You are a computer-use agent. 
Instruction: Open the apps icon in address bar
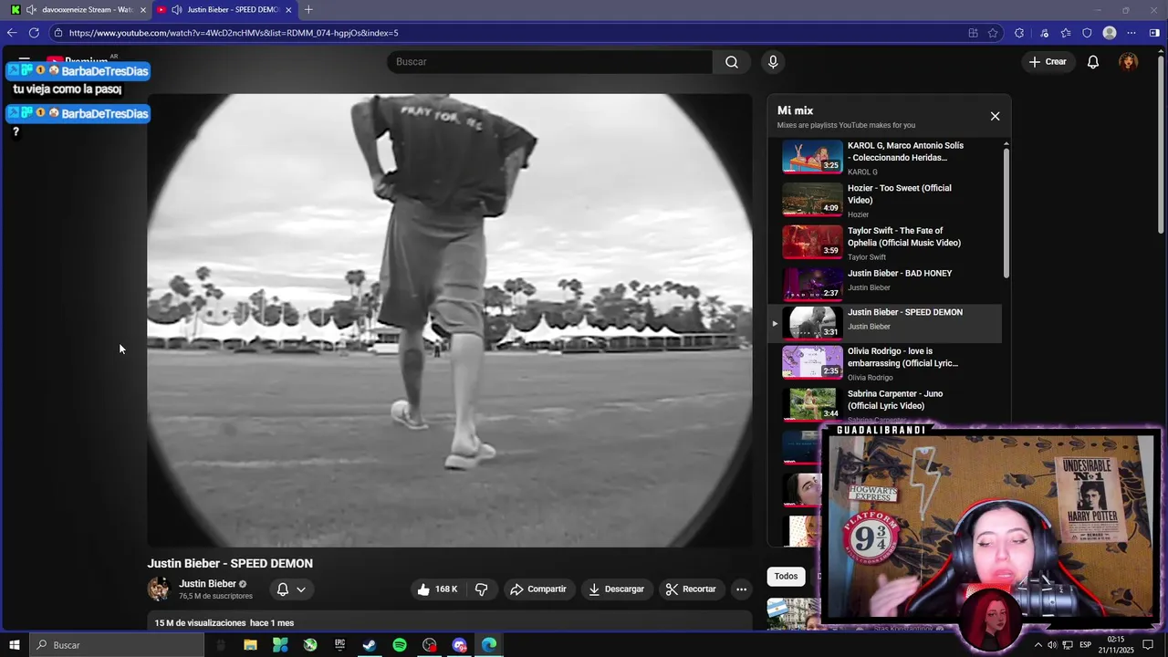(973, 33)
